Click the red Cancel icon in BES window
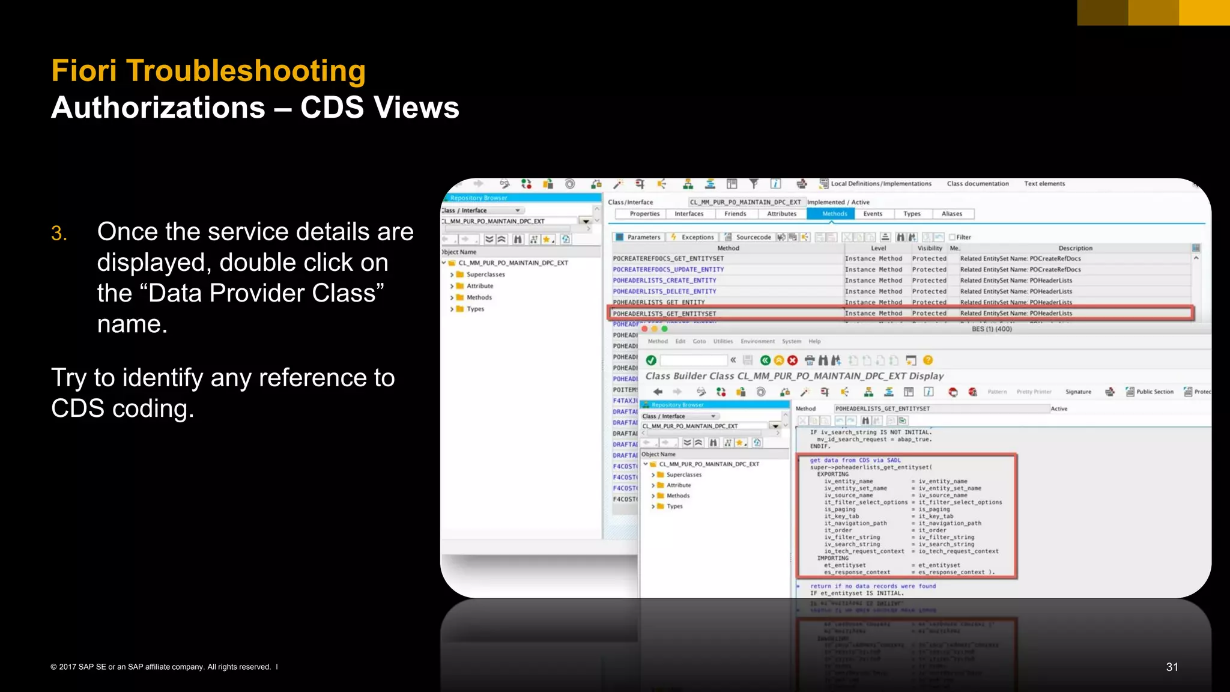1230x692 pixels. [x=793, y=360]
